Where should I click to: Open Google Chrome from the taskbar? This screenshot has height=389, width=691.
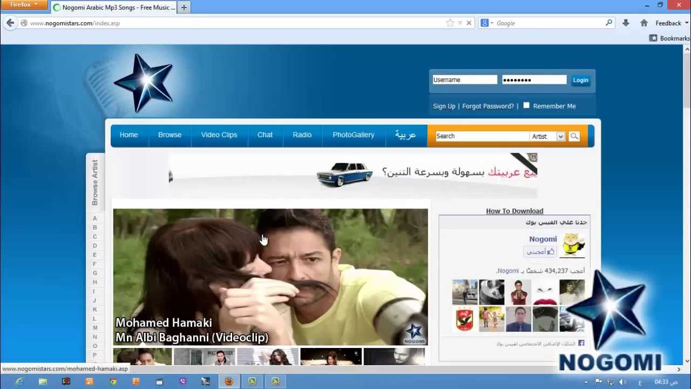click(x=113, y=381)
